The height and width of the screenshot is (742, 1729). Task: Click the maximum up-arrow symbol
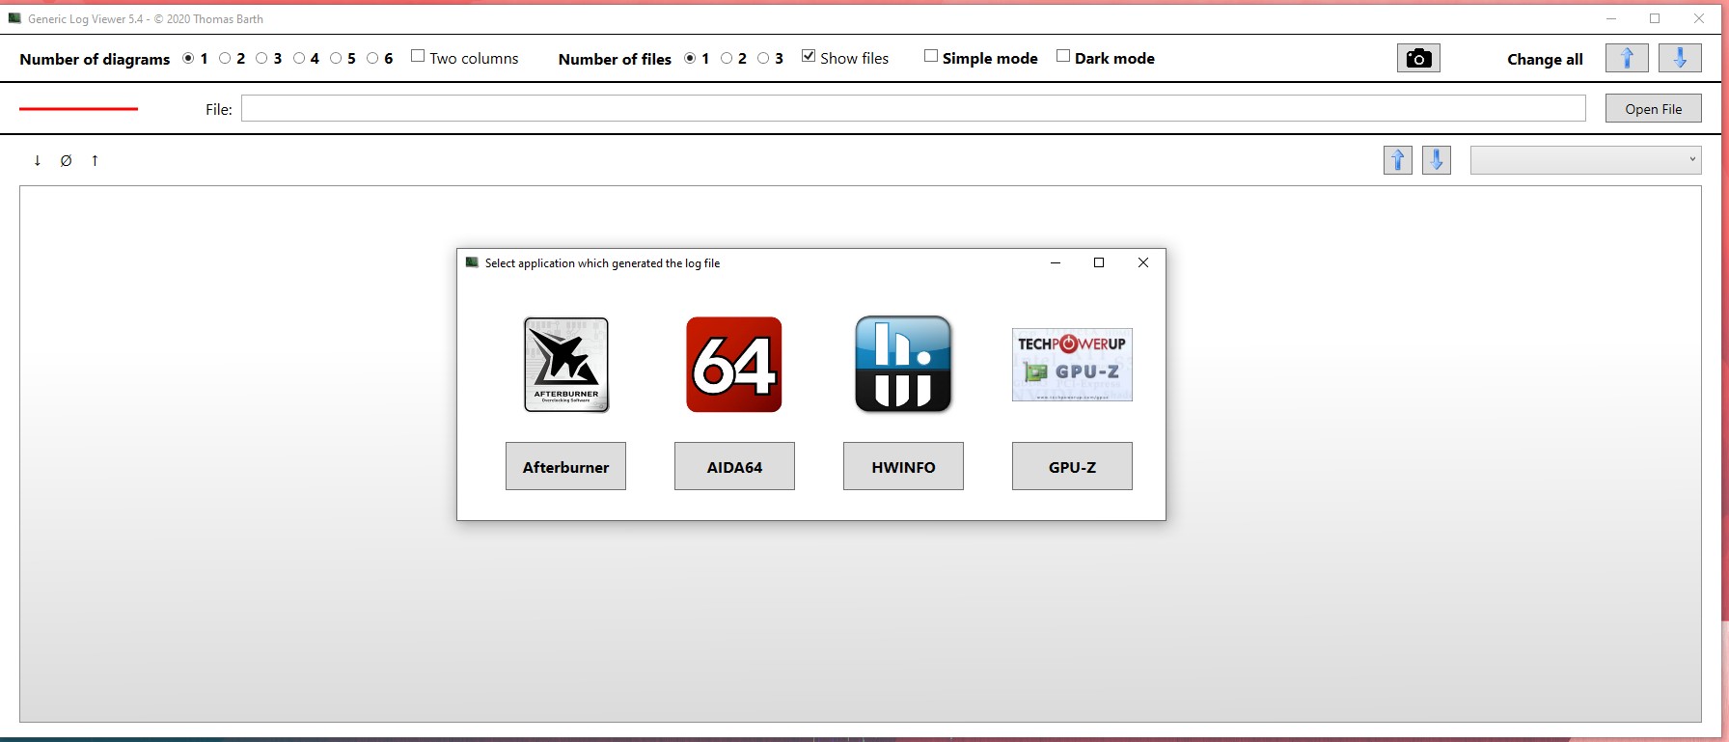pos(95,161)
